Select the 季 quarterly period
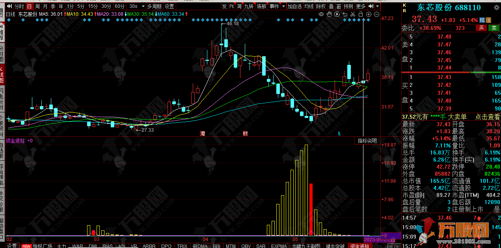Screen dimensions: 501x248 click(x=53, y=6)
